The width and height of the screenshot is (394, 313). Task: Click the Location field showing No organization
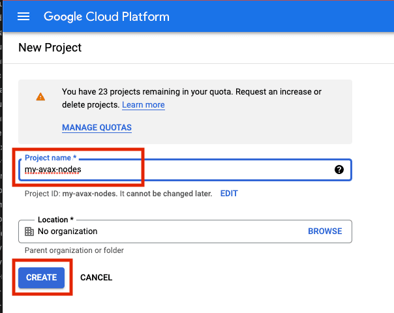click(x=163, y=231)
